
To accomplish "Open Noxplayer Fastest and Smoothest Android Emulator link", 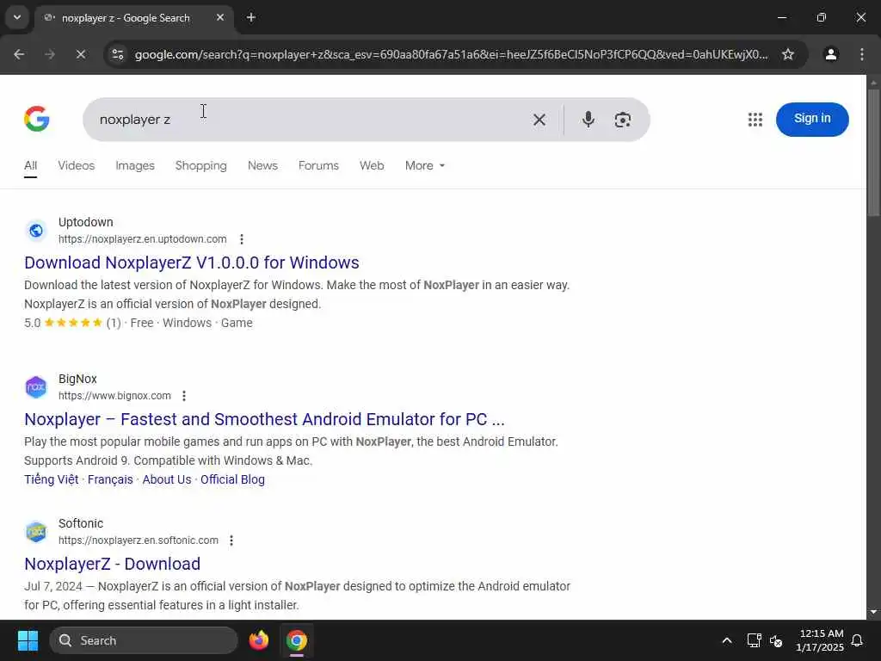I will click(264, 419).
